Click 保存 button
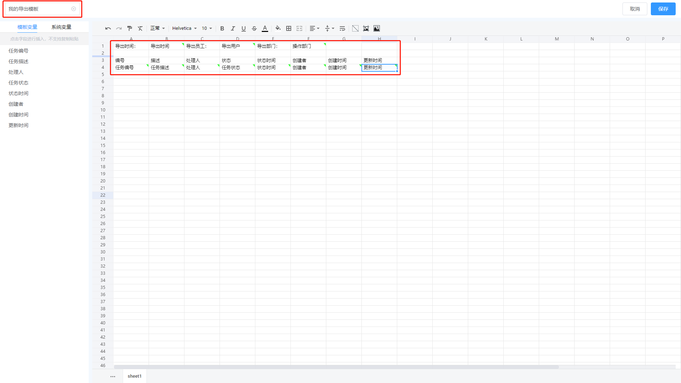Image resolution: width=681 pixels, height=383 pixels. (x=663, y=9)
